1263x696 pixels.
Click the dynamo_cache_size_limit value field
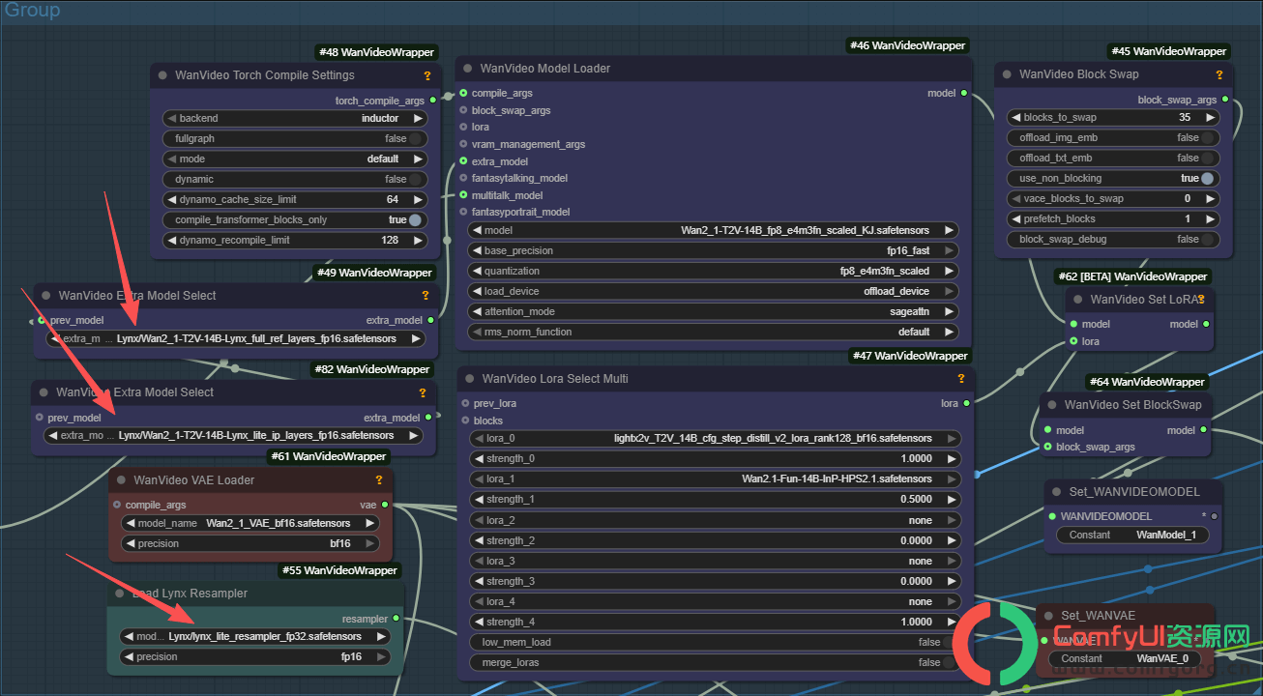point(294,199)
